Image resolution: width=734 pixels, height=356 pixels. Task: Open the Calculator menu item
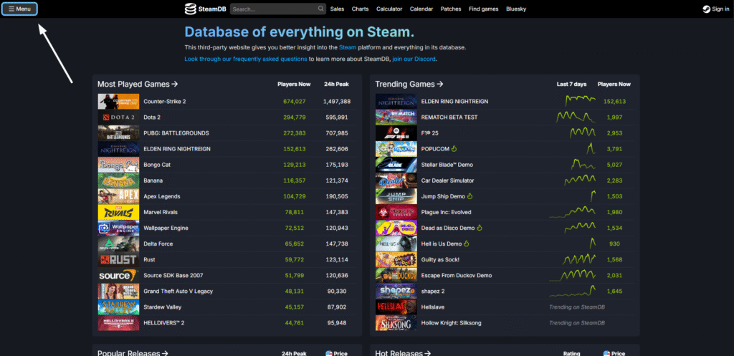(389, 9)
